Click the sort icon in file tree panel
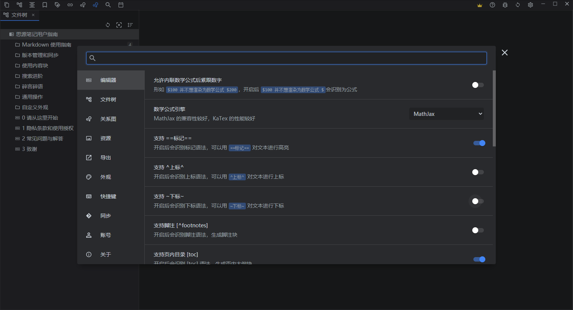This screenshot has height=310, width=573. pos(130,25)
